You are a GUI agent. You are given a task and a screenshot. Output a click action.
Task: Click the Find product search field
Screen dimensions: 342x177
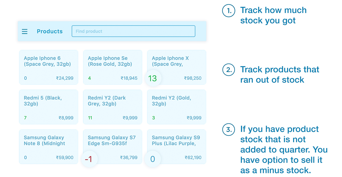pos(133,31)
